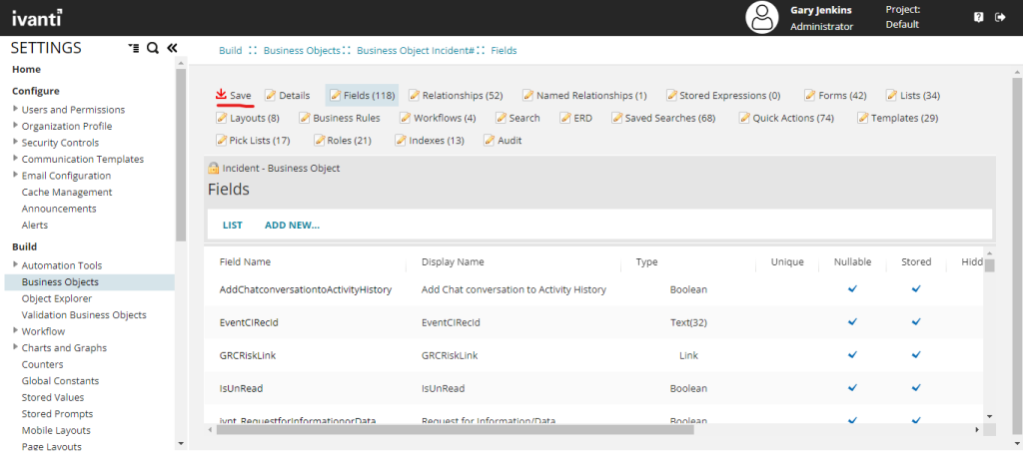The height and width of the screenshot is (466, 1023).
Task: Click Nullable checkmark for IsUnRead row
Action: pos(852,388)
